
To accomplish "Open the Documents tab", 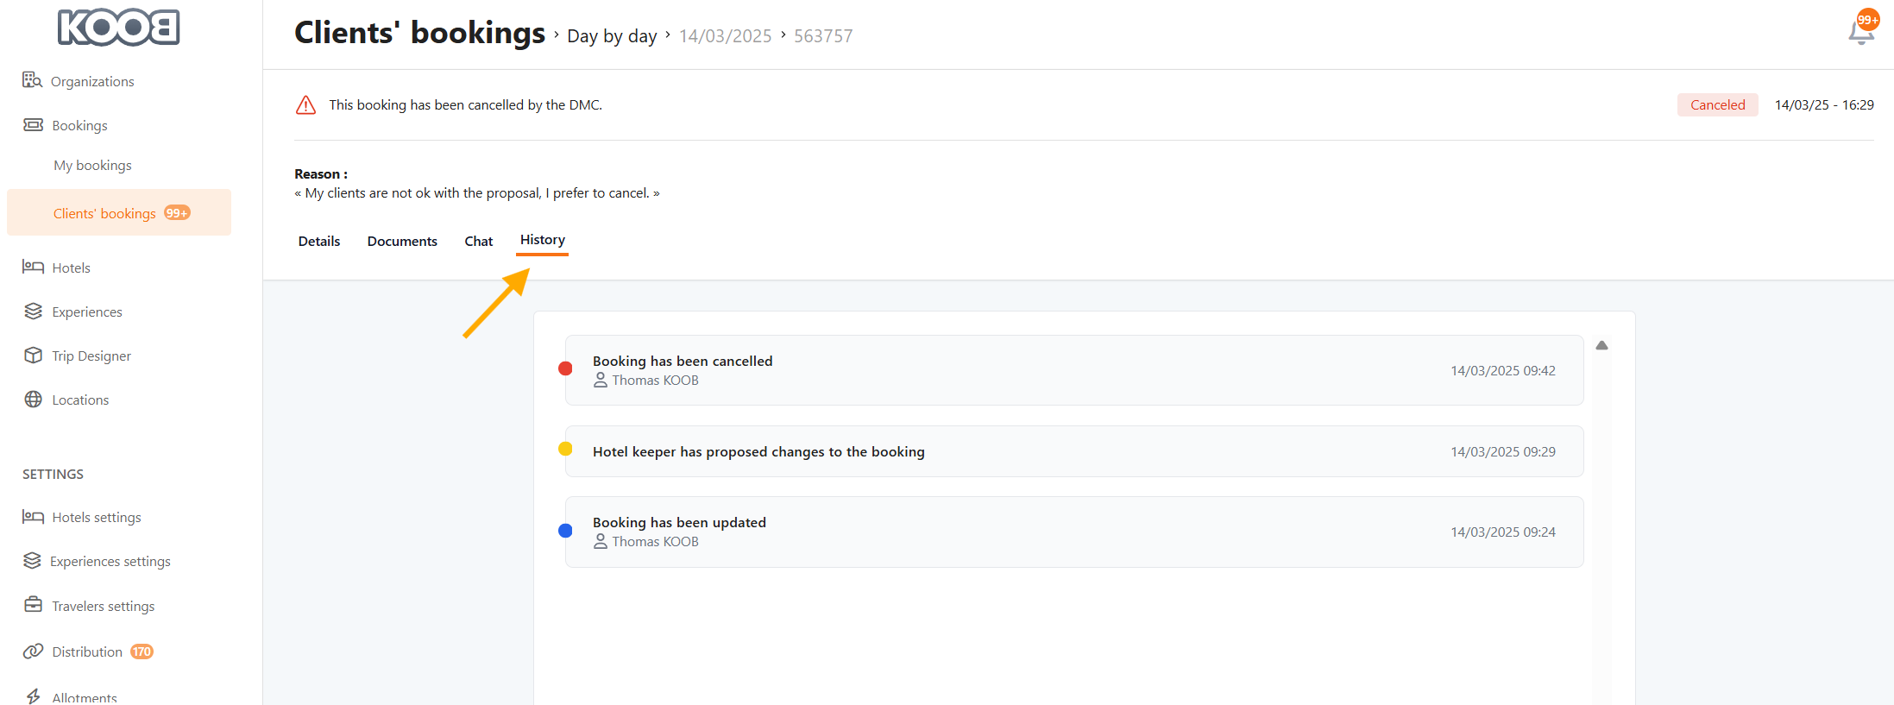I will [x=402, y=242].
